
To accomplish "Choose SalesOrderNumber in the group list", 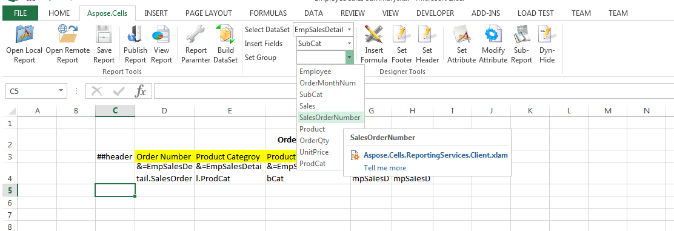I will [x=330, y=118].
